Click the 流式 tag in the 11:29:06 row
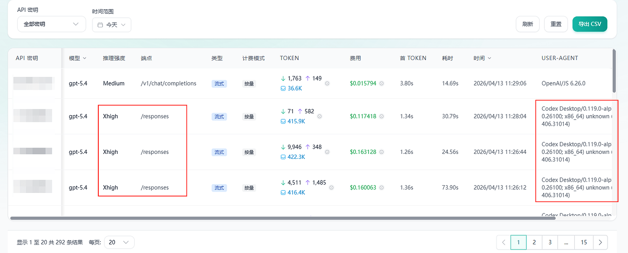628x253 pixels. click(x=219, y=84)
